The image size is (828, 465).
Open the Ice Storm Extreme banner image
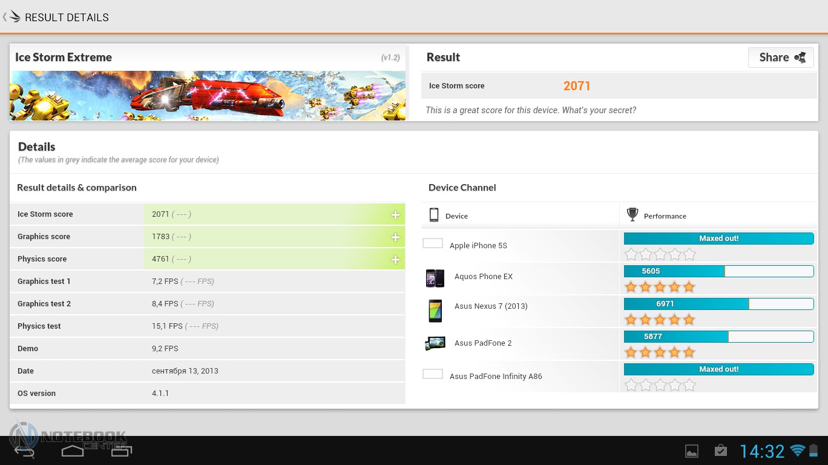coord(208,96)
